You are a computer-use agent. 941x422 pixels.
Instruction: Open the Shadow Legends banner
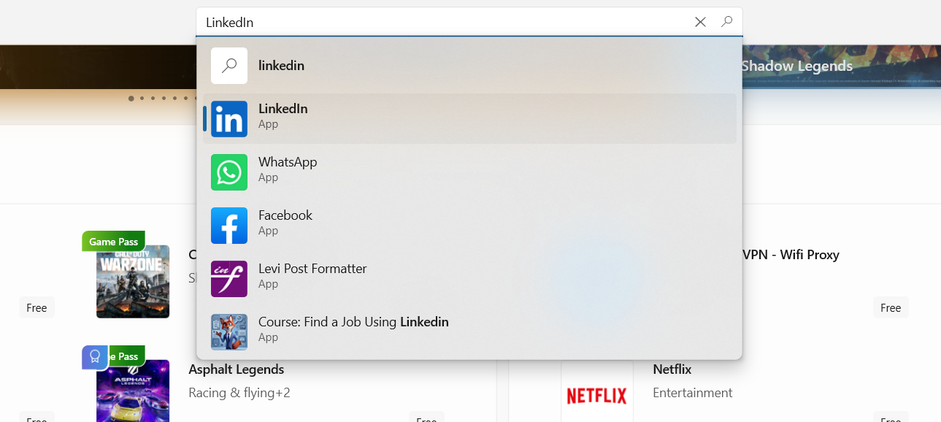[x=796, y=66]
